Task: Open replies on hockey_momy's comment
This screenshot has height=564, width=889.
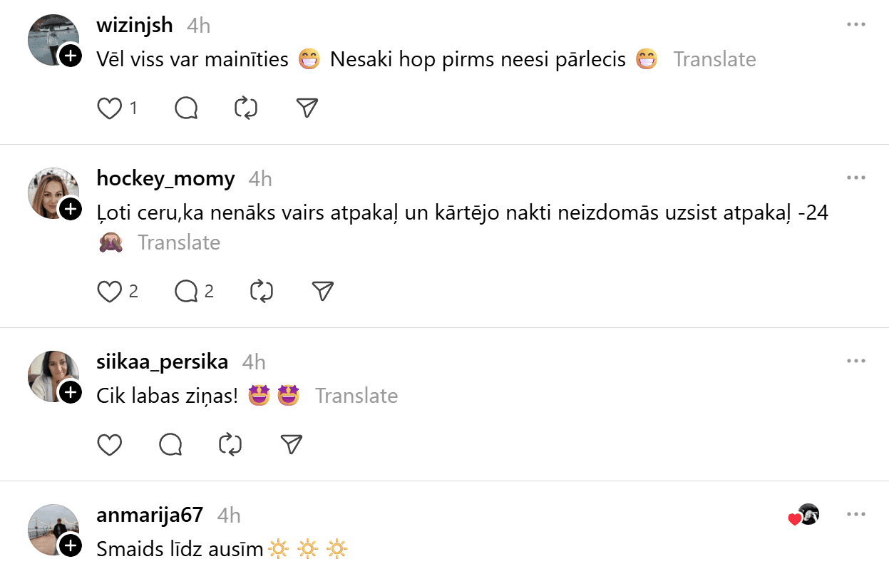Action: coord(186,291)
